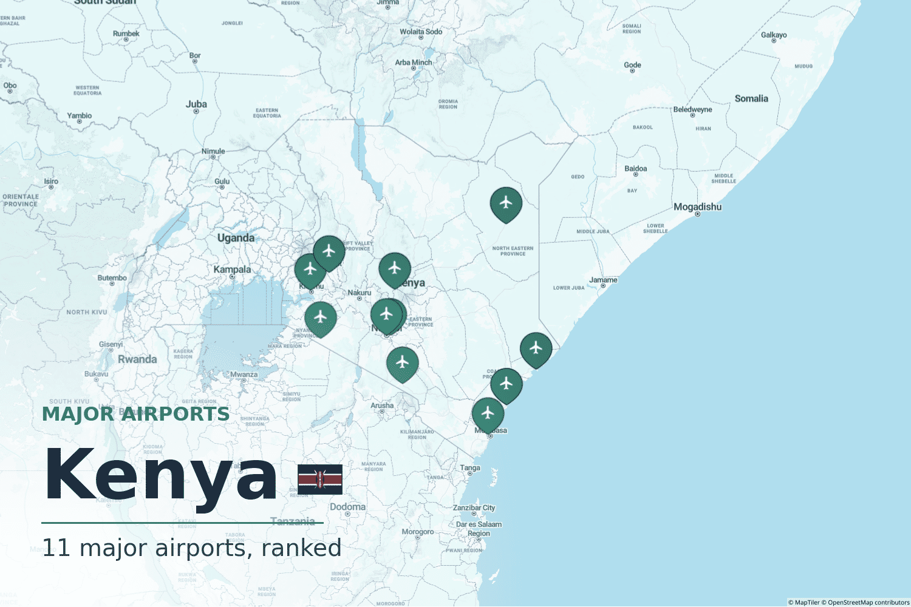Click the Galkayo city label

774,35
